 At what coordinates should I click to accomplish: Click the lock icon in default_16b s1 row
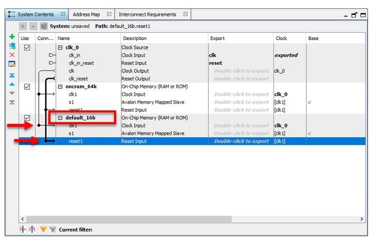pos(309,133)
